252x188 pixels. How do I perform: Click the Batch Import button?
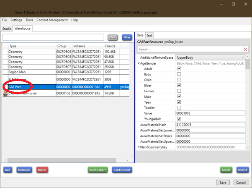[122, 170]
